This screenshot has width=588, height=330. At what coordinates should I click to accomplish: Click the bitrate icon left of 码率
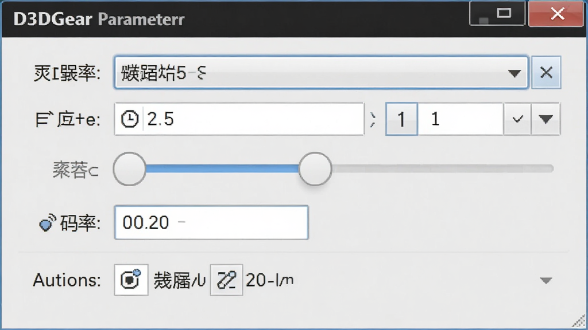coord(47,223)
